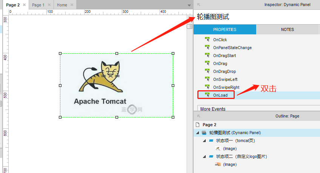Click the OnPanelStateChange event icon
320x173 pixels.
point(207,47)
